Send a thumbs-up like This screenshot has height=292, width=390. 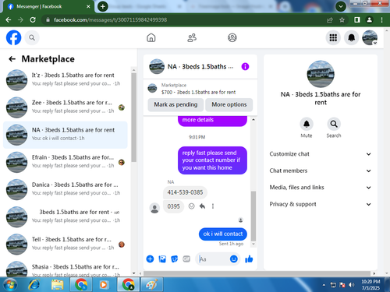coord(249,259)
